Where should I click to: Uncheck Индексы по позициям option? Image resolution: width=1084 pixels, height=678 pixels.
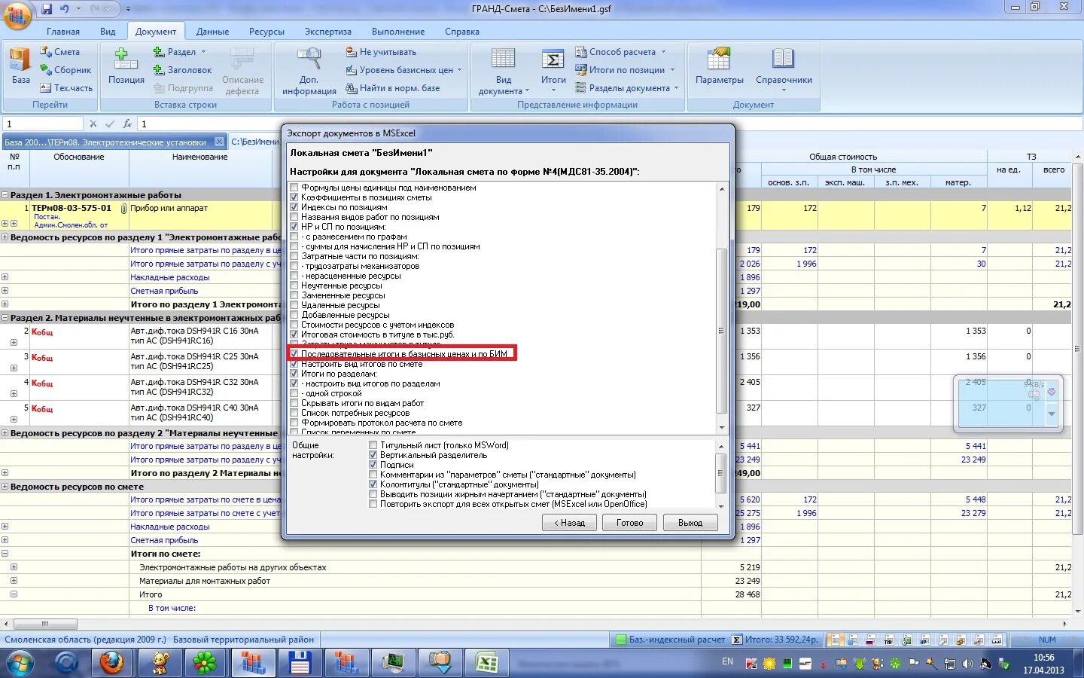pos(294,207)
